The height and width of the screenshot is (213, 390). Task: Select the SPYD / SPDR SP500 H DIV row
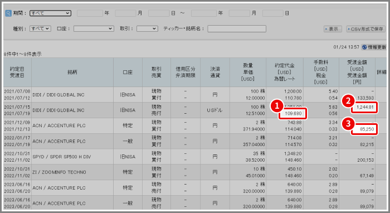[x=195, y=157]
